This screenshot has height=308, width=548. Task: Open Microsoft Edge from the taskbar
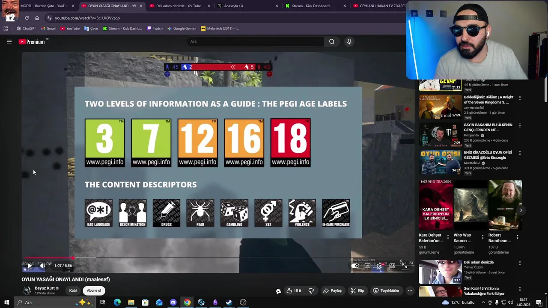click(117, 302)
